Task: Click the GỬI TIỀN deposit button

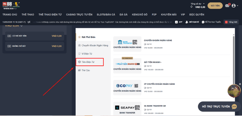Action: pos(215,6)
